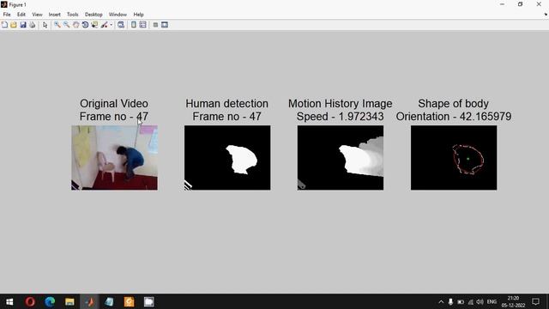Screen dimensions: 549x309
Task: Select the Brush data tool
Action: tap(104, 25)
